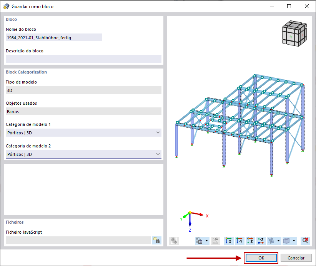Click the greyed-out print graphics icon
316x266 pixels.
174,241
